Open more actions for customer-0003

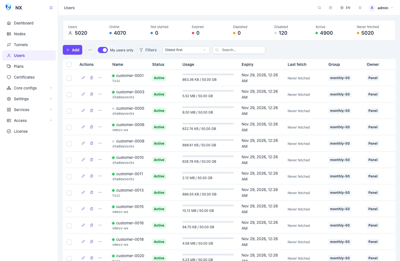[x=100, y=94]
